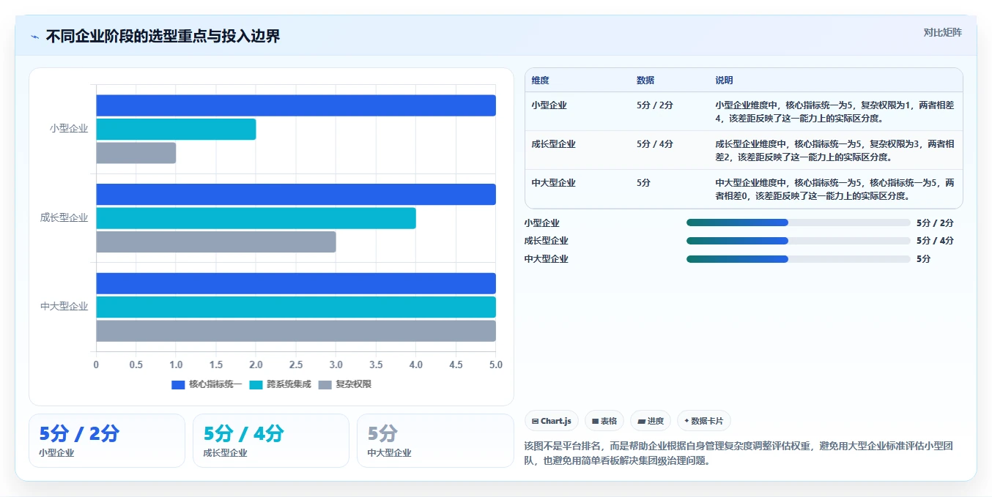Click the 数据 table column header
Viewport: 992px width, 497px height.
tap(645, 81)
